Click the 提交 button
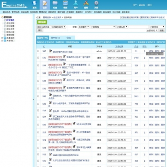Screen dimensions: 167x167 tap(40, 30)
